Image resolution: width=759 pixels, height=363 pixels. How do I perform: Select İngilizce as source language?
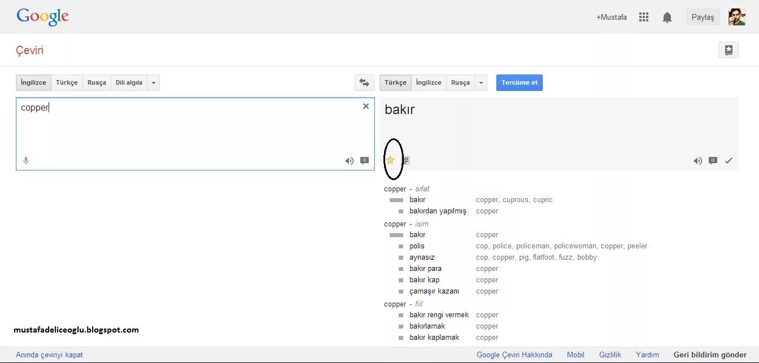[x=34, y=82]
